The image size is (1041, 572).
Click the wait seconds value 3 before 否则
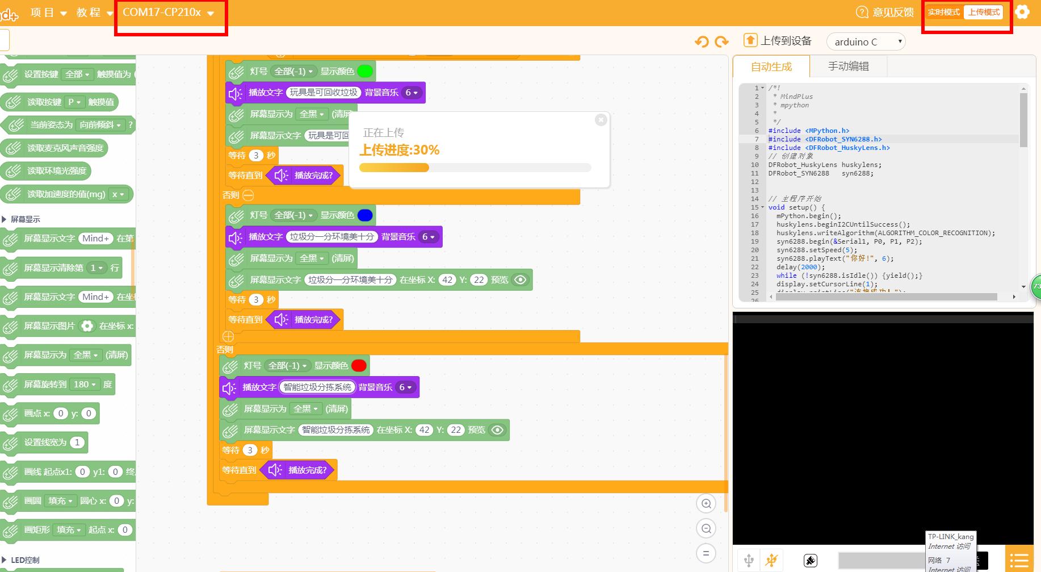tap(256, 156)
